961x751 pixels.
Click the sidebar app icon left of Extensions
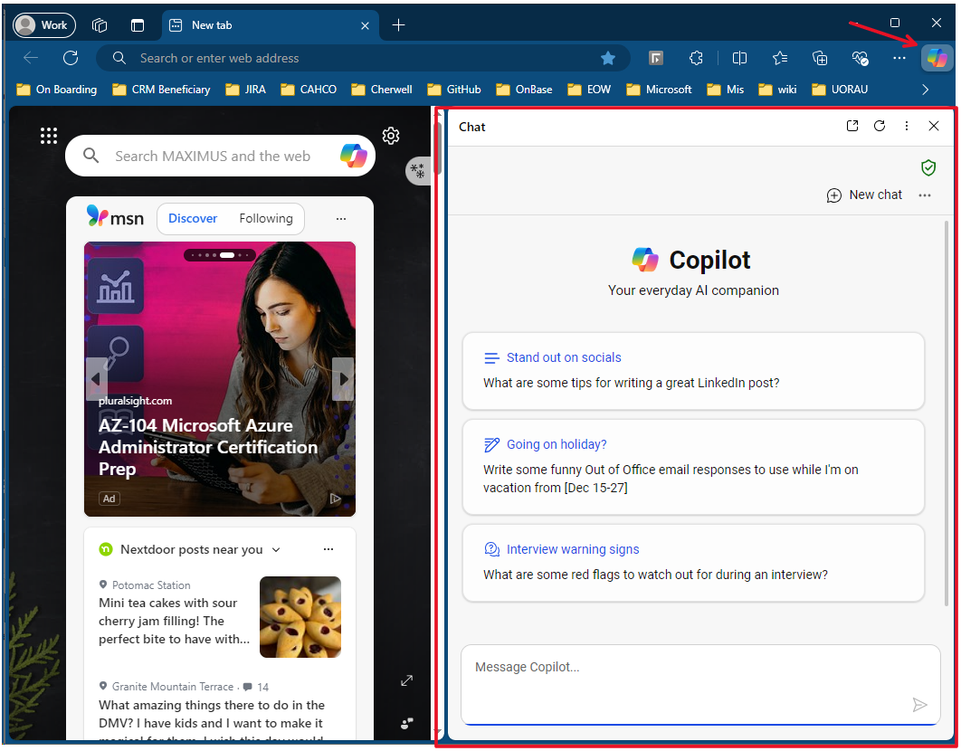click(656, 58)
